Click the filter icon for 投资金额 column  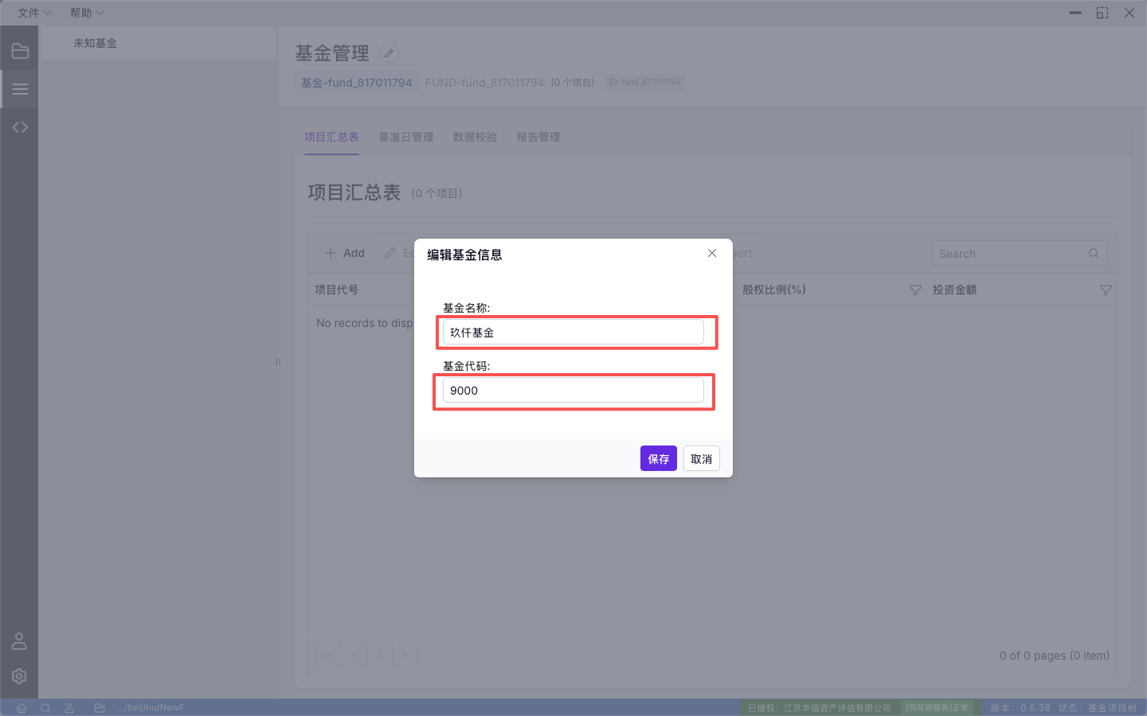click(x=1106, y=290)
